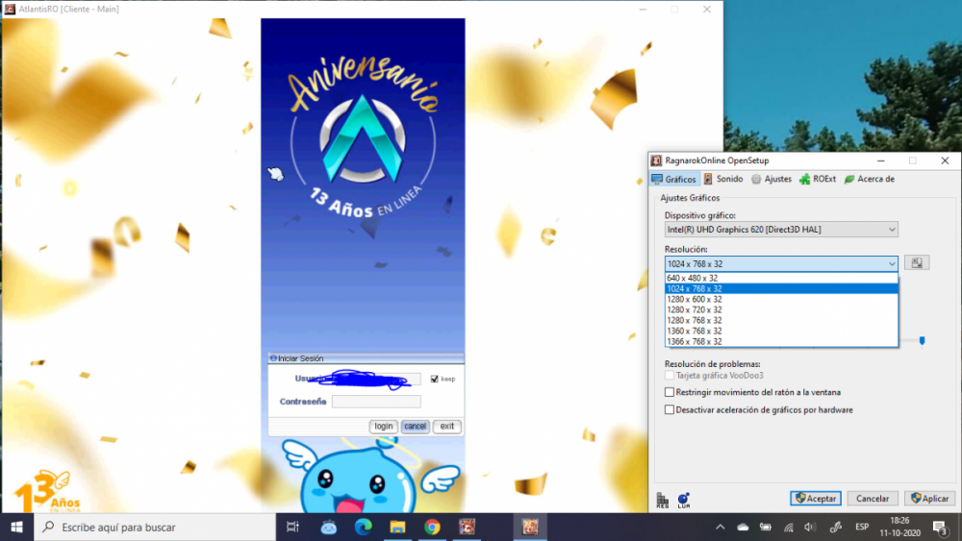The width and height of the screenshot is (962, 541).
Task: Switch to the Sonido tab
Action: pyautogui.click(x=722, y=180)
